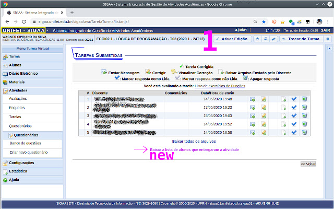Expand the Estatística menu section
Viewport: 334px width, 209px height.
(32, 171)
